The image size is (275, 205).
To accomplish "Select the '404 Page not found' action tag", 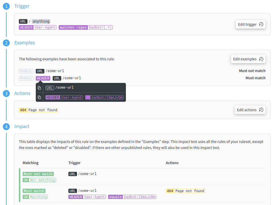I will coord(38,110).
